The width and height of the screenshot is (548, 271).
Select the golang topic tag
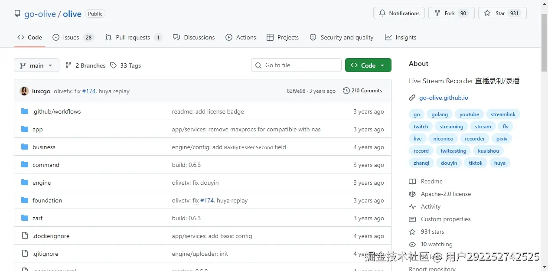click(440, 114)
